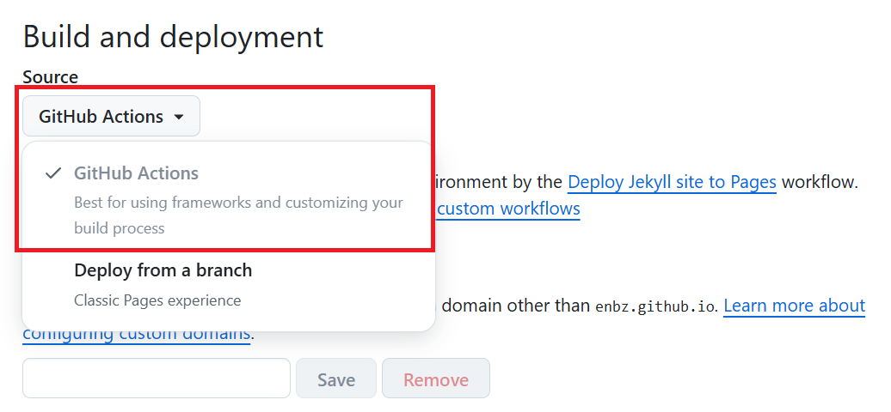Click the Save button
The height and width of the screenshot is (412, 891).
(x=336, y=379)
